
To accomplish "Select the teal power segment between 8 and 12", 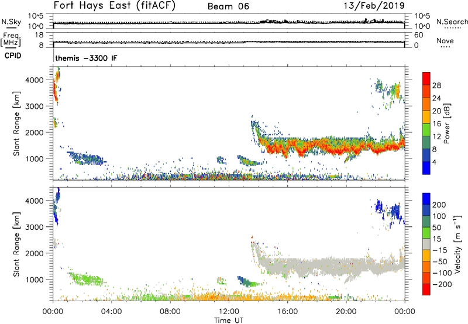I will (426, 143).
